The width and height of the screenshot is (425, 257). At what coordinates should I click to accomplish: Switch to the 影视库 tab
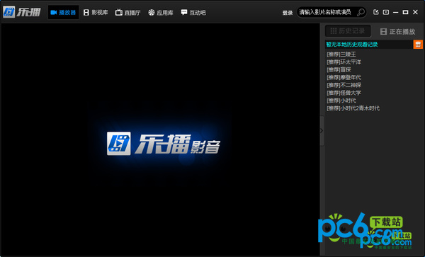(x=96, y=13)
